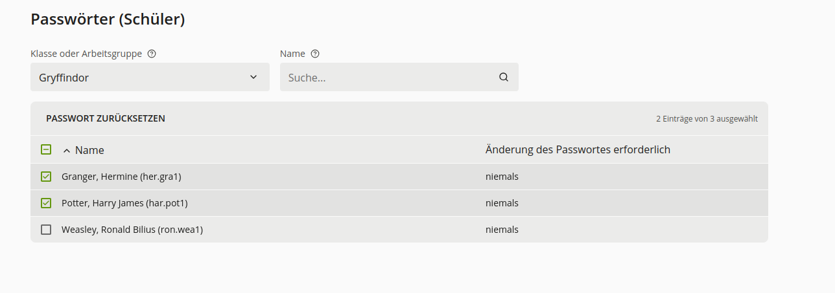This screenshot has width=835, height=293.
Task: Check Weasley, Ronald Bilius checkbox
Action: pos(46,230)
